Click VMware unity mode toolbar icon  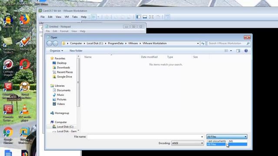click(x=158, y=17)
